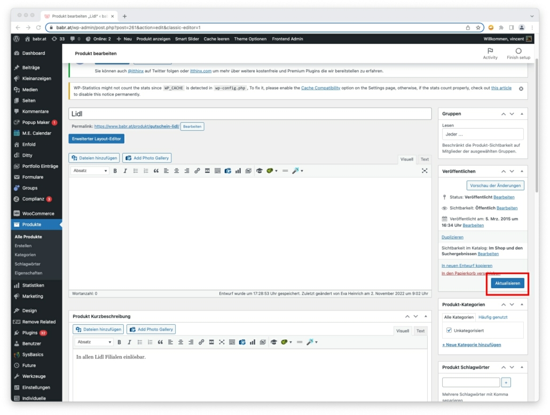Open the Absatz paragraph format dropdown
Viewport: 550px width, 415px height.
90,171
